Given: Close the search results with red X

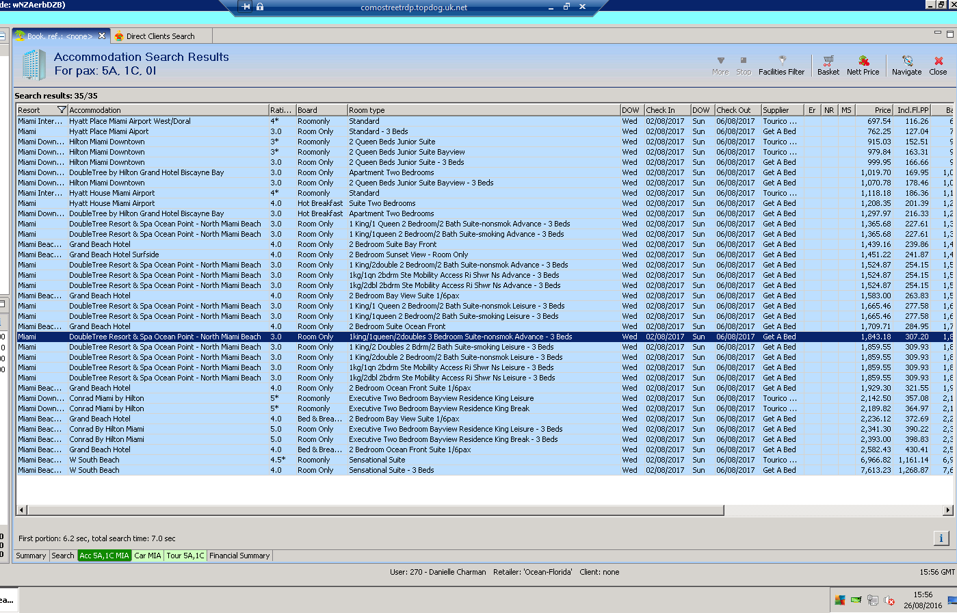Looking at the screenshot, I should pyautogui.click(x=938, y=66).
